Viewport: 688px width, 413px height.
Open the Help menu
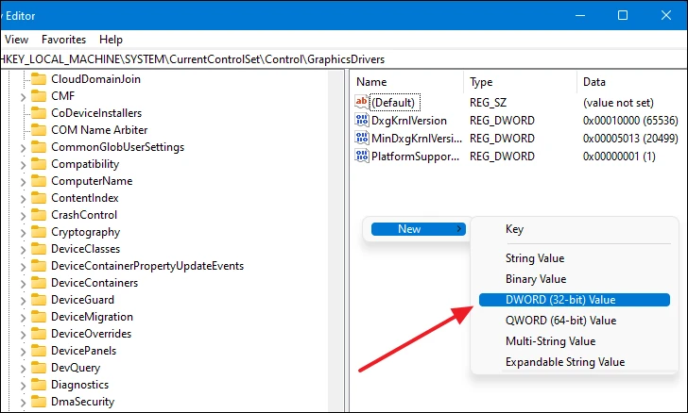pos(111,40)
